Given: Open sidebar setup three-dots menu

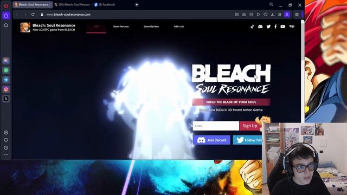Looking at the screenshot, I should coord(6,154).
